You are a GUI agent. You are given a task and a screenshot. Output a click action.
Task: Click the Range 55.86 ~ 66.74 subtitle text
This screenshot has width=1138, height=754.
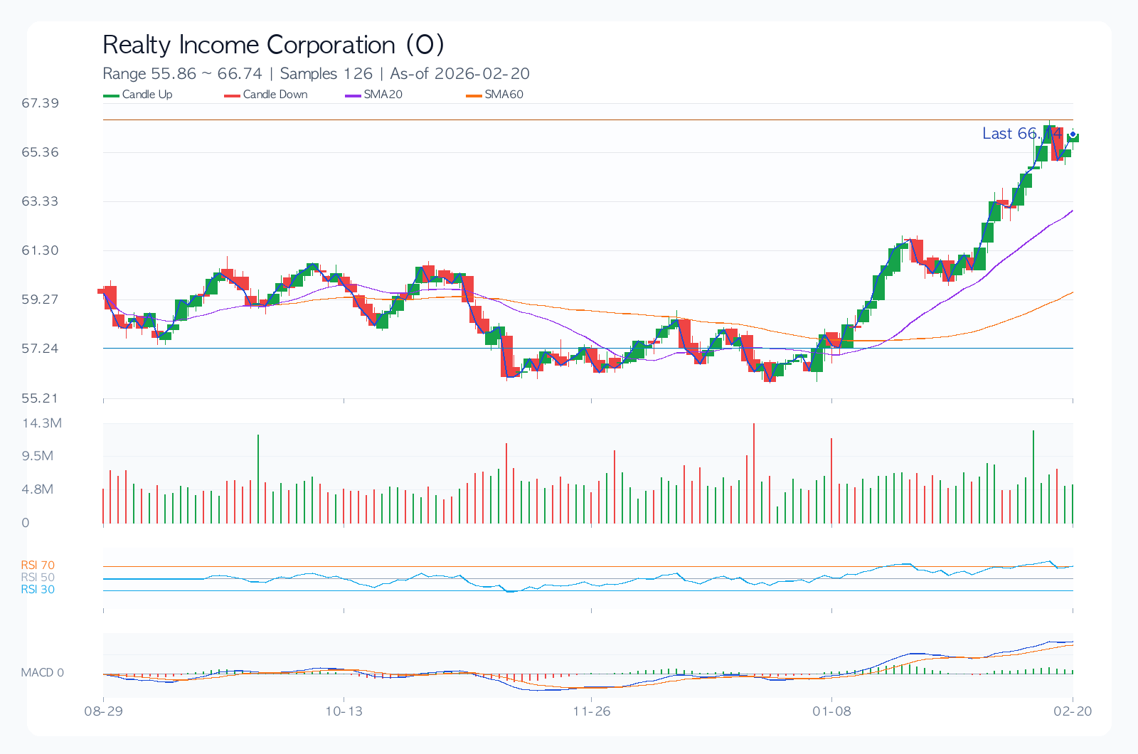tap(182, 74)
